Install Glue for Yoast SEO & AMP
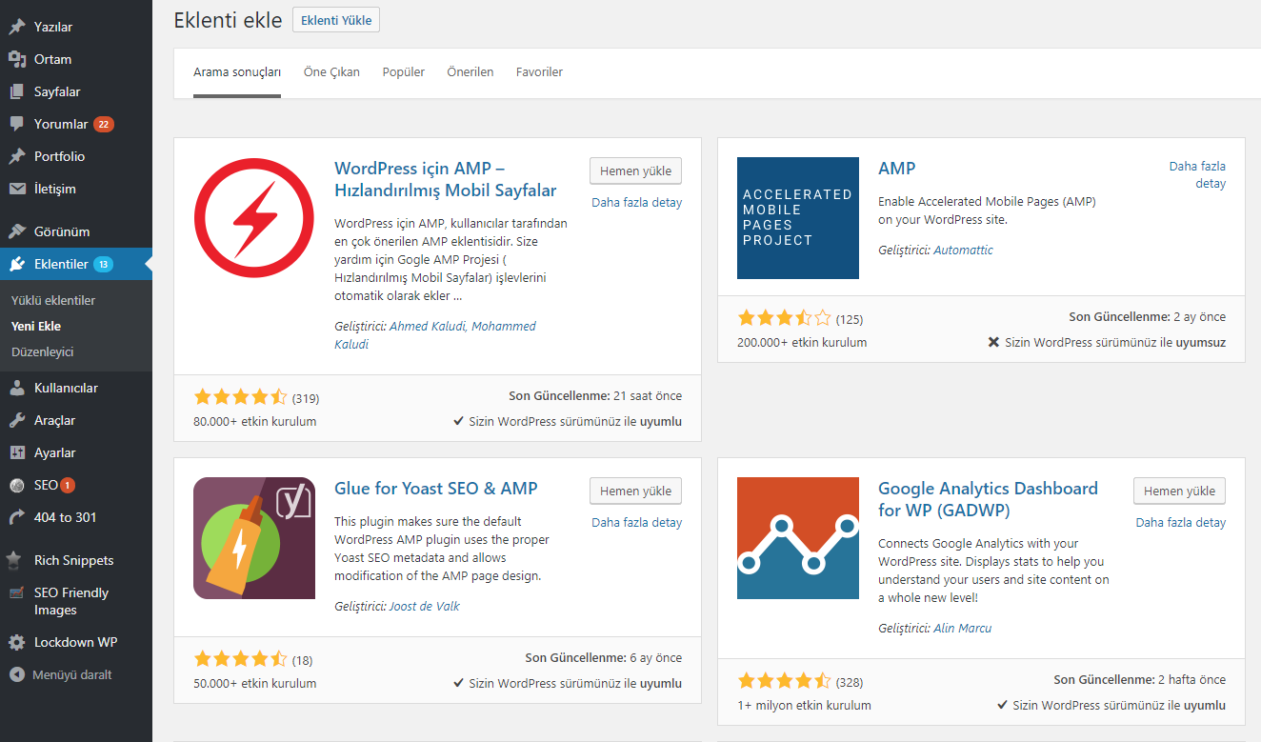 (635, 491)
